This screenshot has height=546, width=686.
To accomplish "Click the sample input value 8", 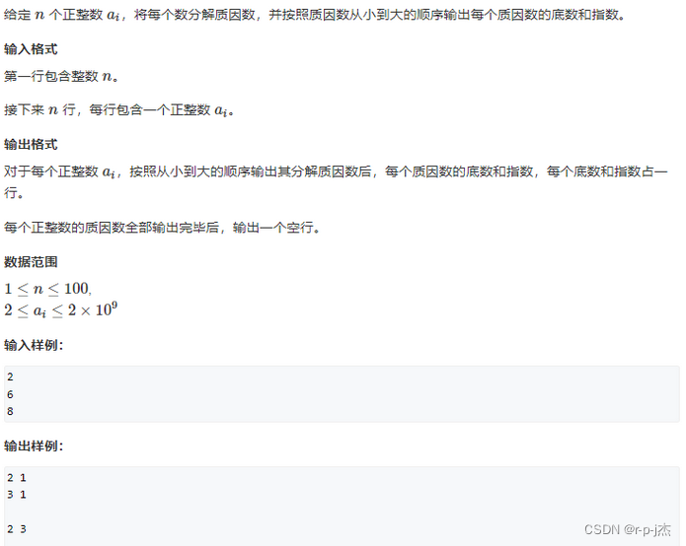I will (x=10, y=411).
